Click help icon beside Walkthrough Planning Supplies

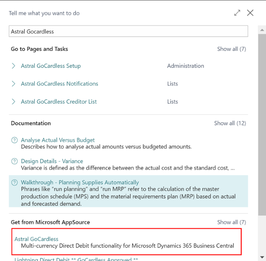tap(14, 183)
